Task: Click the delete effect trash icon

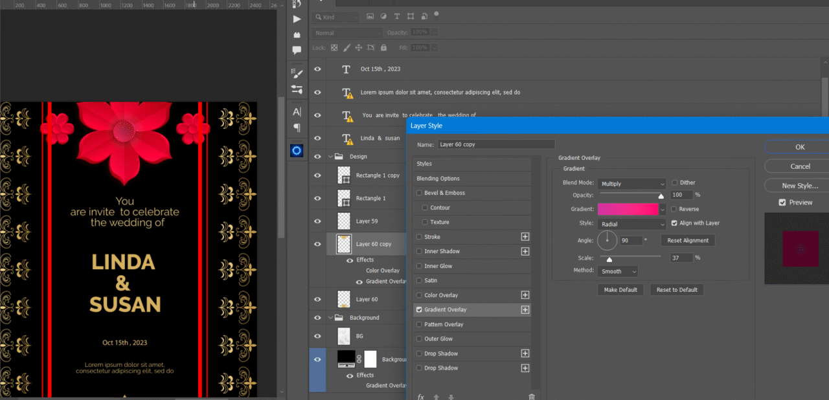Action: click(532, 396)
